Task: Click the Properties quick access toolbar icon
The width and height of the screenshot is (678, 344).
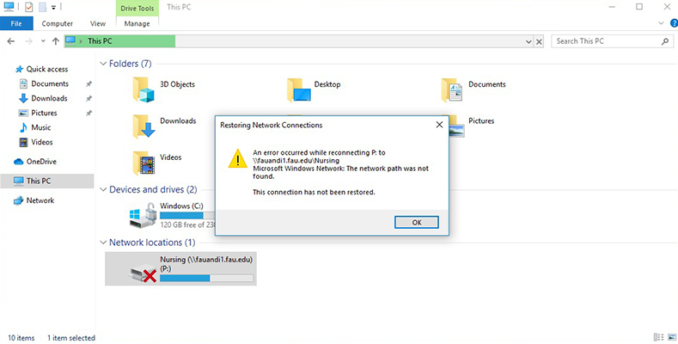Action: click(27, 7)
